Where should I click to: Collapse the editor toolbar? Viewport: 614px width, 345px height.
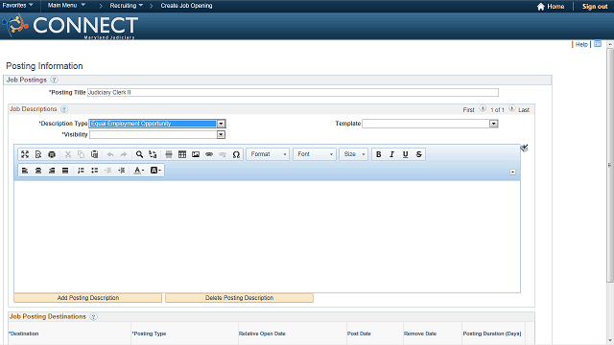(x=512, y=172)
